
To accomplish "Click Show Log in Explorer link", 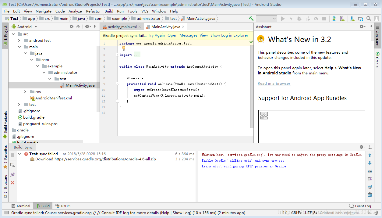I will pos(229,35).
